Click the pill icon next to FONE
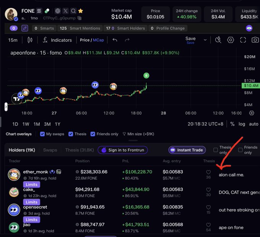 pyautogui.click(x=47, y=11)
